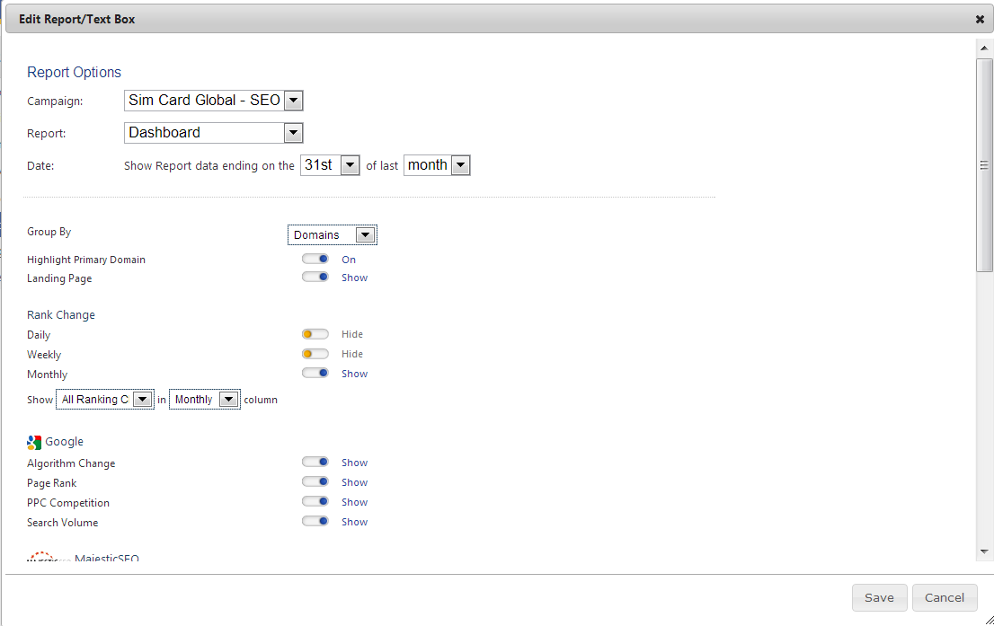This screenshot has width=994, height=626.
Task: Click the Page Rank label
Action: coord(52,483)
